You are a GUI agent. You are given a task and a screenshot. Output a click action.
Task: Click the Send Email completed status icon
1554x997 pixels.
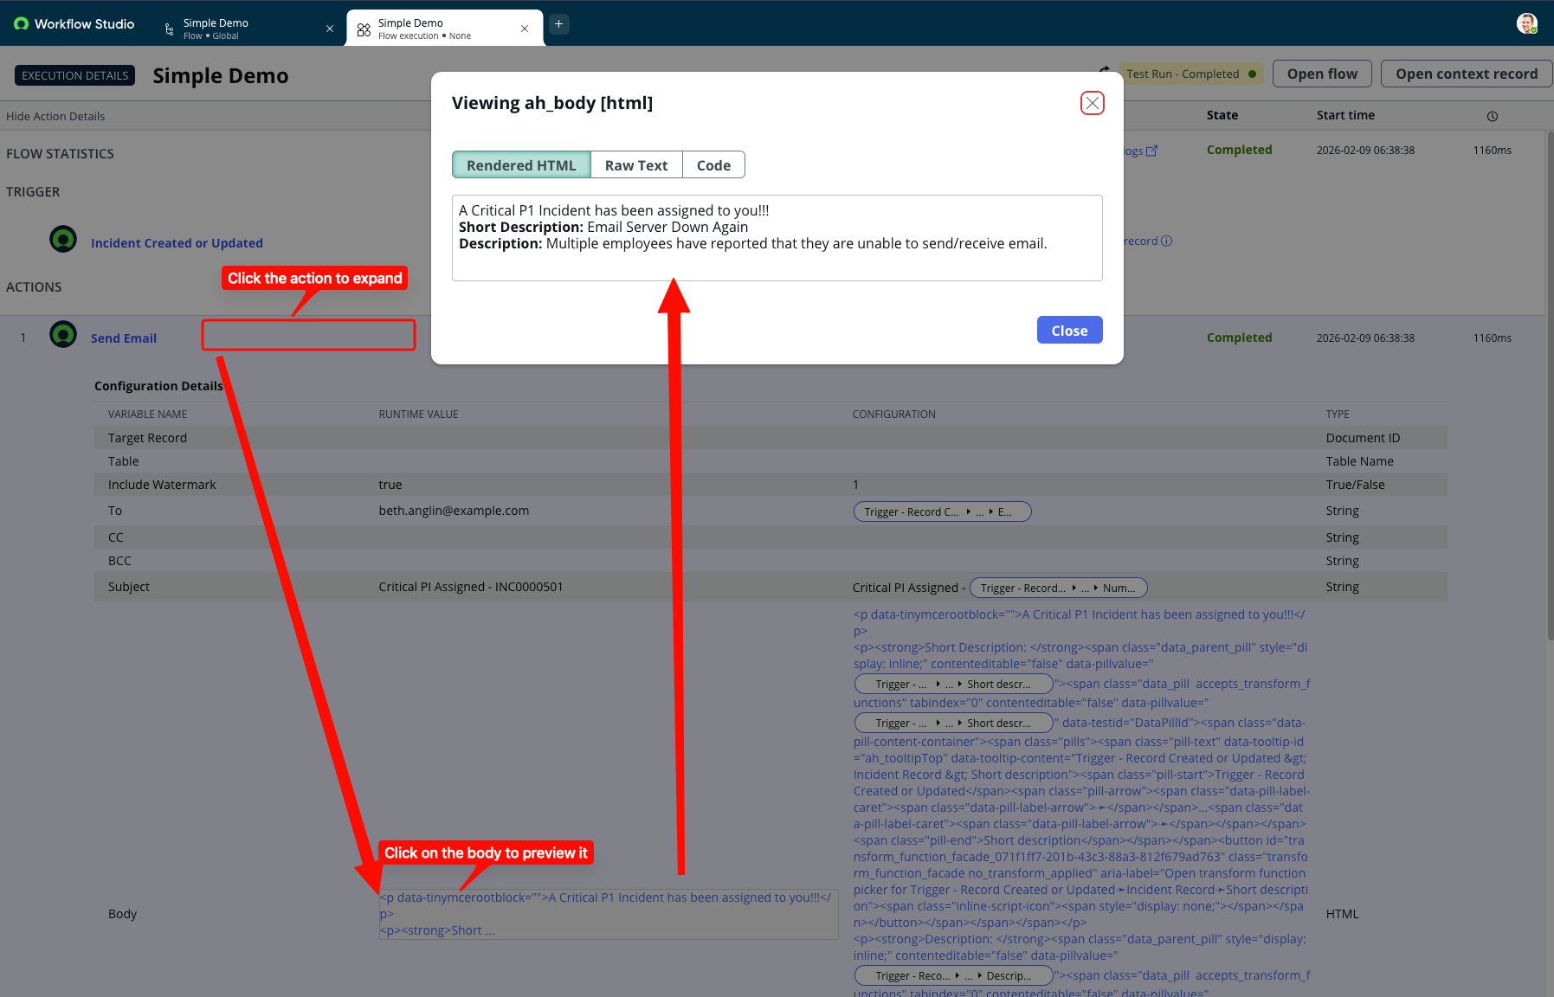(63, 334)
